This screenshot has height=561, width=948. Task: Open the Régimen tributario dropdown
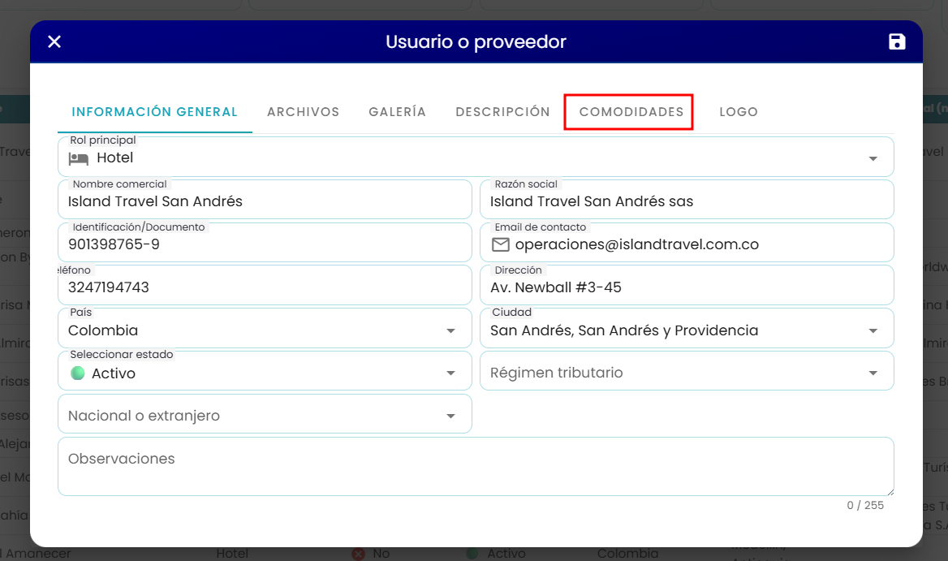tap(687, 371)
